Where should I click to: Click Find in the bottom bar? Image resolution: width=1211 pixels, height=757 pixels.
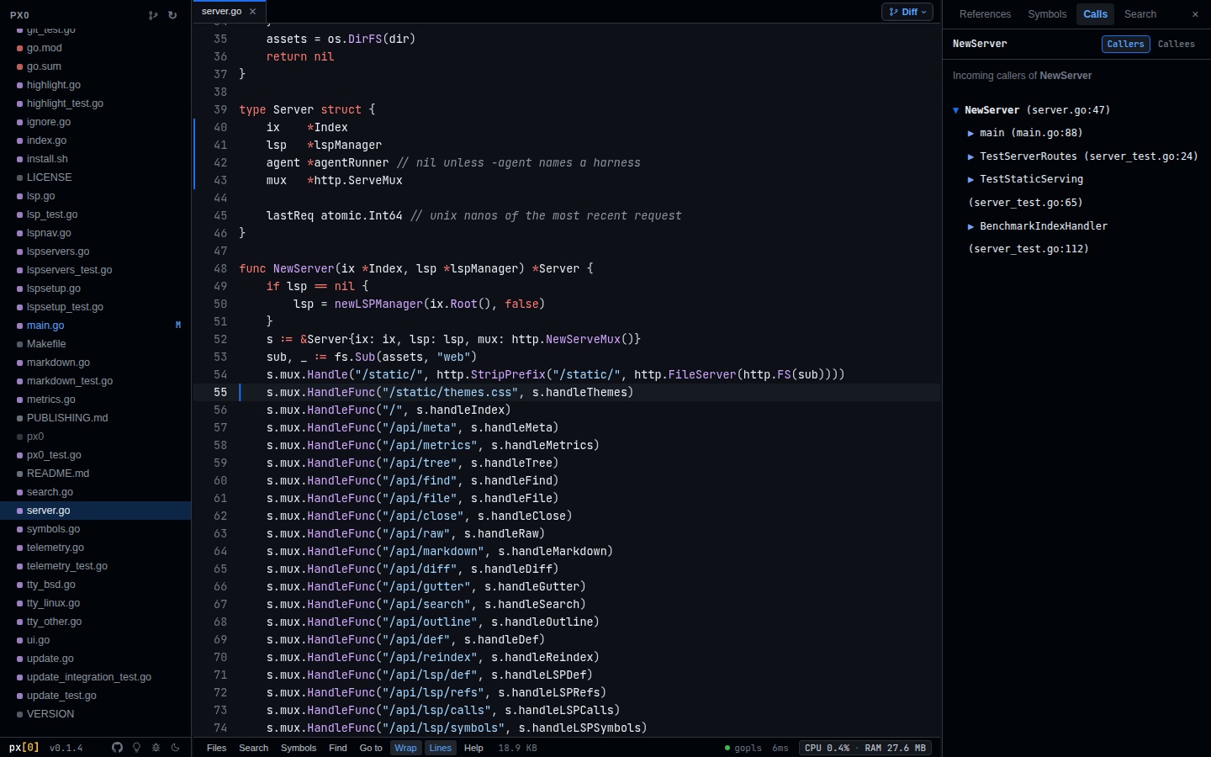tap(338, 748)
